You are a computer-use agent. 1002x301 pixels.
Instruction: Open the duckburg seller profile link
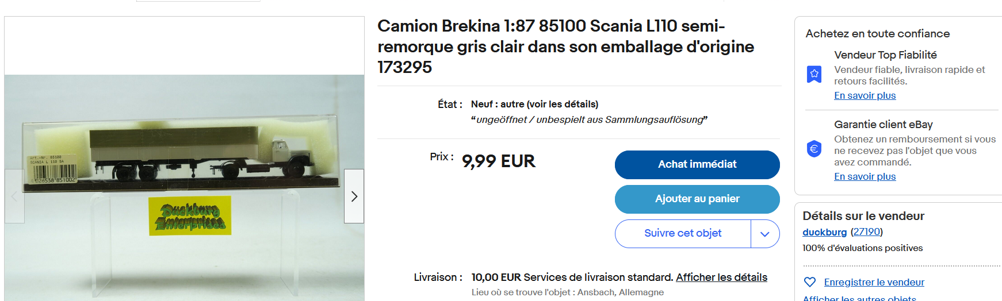tap(824, 232)
